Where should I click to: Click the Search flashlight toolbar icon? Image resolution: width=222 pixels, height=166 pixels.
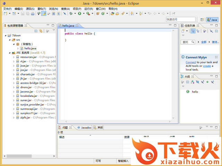(123, 13)
